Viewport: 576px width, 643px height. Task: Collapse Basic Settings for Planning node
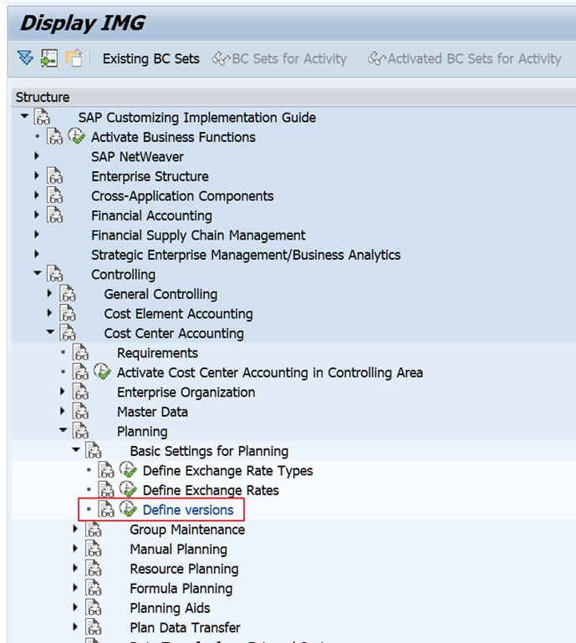coord(75,449)
